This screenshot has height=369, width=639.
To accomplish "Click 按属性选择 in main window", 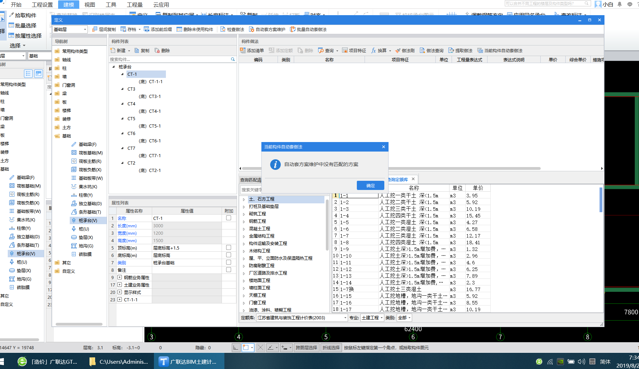I will (x=25, y=36).
